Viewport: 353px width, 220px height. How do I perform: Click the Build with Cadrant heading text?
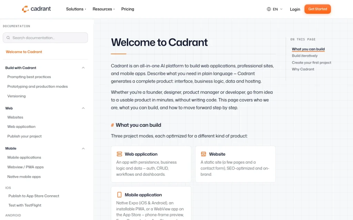click(x=21, y=68)
